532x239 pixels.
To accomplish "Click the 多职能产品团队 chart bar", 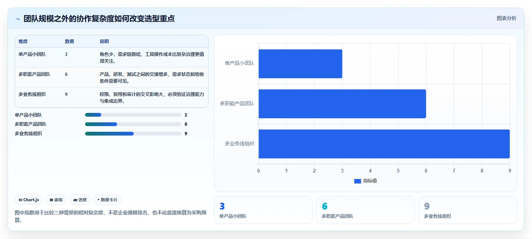I will coord(342,104).
